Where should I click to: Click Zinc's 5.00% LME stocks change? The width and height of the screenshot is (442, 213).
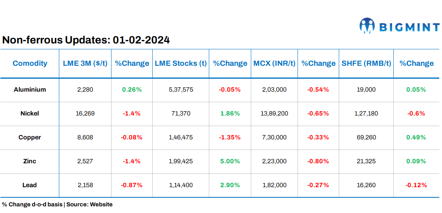230,161
